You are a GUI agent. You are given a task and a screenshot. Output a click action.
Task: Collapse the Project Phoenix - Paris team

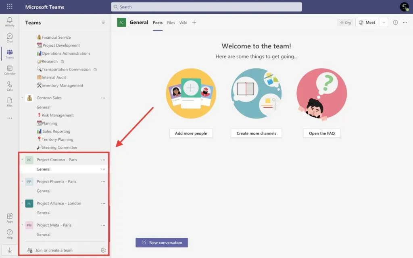pyautogui.click(x=23, y=181)
